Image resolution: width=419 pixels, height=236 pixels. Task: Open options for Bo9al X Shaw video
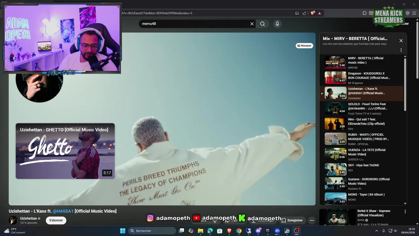pos(405,212)
